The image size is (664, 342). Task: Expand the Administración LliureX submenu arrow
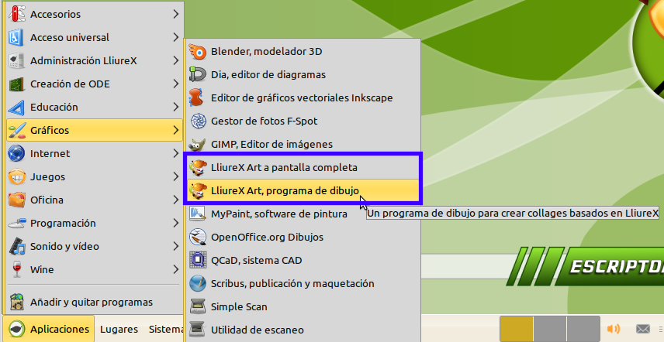click(x=176, y=60)
